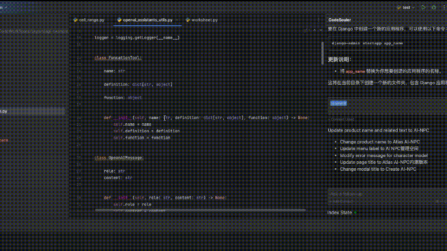Start debugging with the bug icon
Image resolution: width=447 pixels, height=251 pixels.
pyautogui.click(x=434, y=7)
